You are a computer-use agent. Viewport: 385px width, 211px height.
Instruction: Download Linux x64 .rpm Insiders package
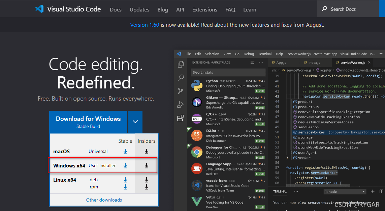146,187
